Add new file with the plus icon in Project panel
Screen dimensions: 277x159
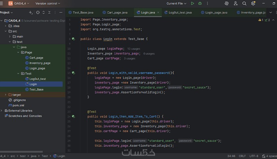tap(30, 12)
